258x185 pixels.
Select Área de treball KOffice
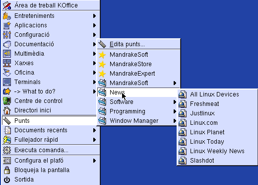(x=51, y=5)
